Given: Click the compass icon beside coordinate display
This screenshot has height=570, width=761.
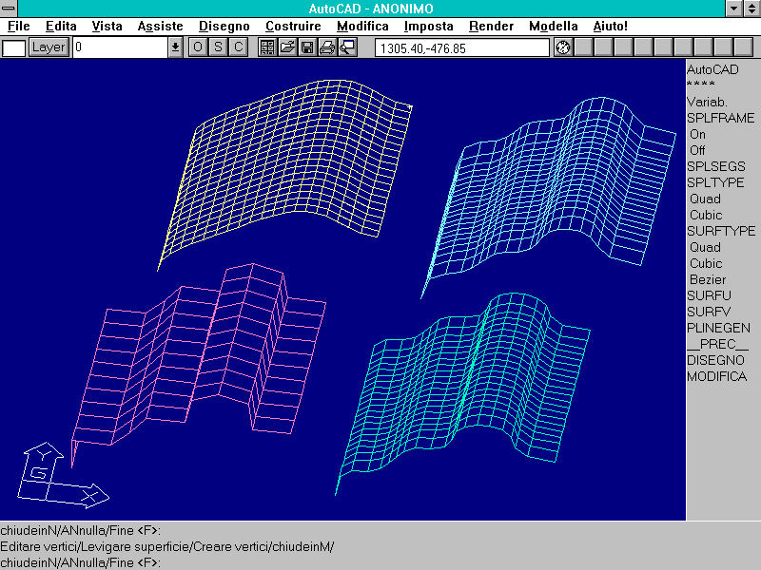Looking at the screenshot, I should click(563, 47).
